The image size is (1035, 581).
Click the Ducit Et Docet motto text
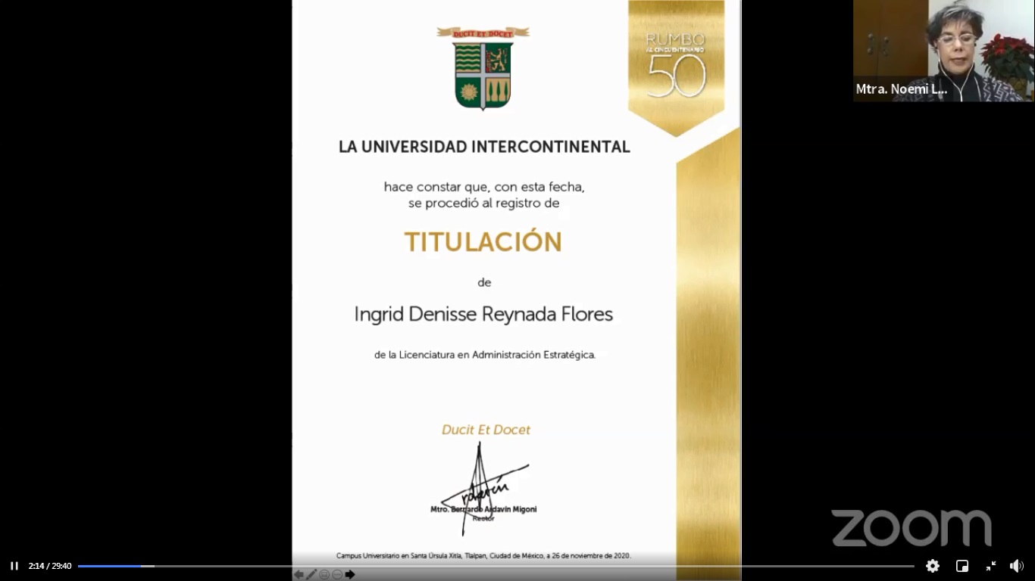[486, 430]
